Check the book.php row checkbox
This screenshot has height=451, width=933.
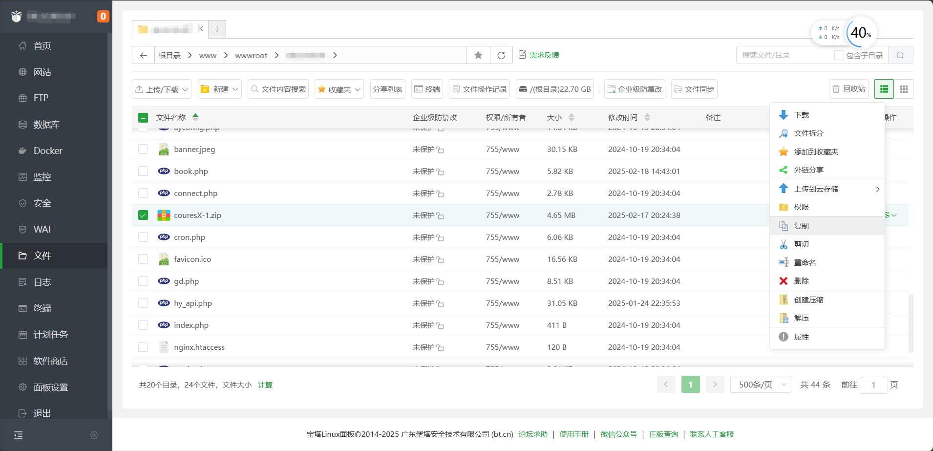click(x=143, y=171)
